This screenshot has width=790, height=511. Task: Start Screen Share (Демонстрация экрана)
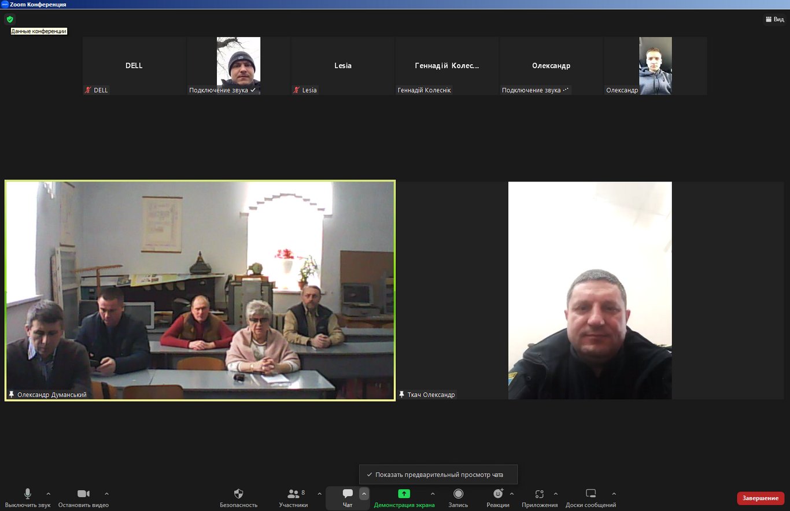coord(404,494)
